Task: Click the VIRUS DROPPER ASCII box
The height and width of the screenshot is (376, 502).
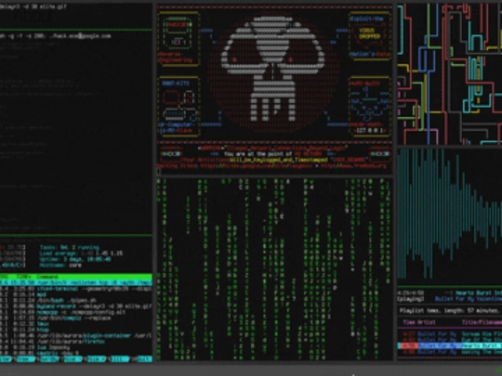Action: coord(370,36)
